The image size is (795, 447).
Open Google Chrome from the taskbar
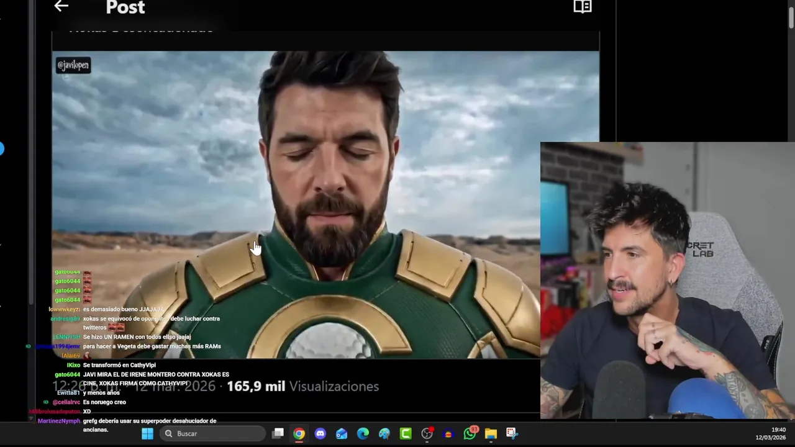(x=299, y=433)
